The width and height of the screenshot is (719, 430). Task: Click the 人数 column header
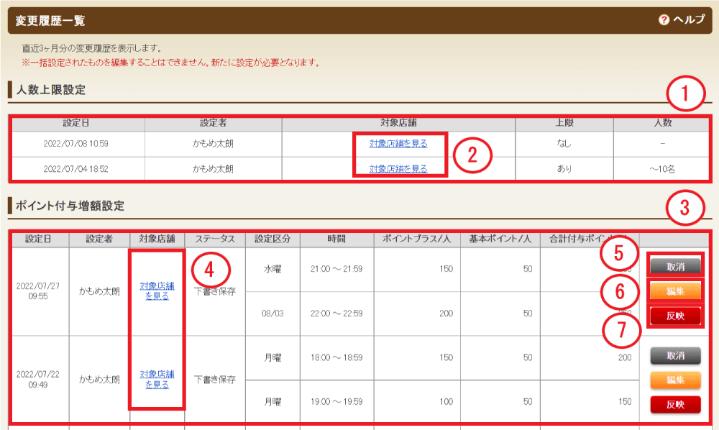[661, 123]
